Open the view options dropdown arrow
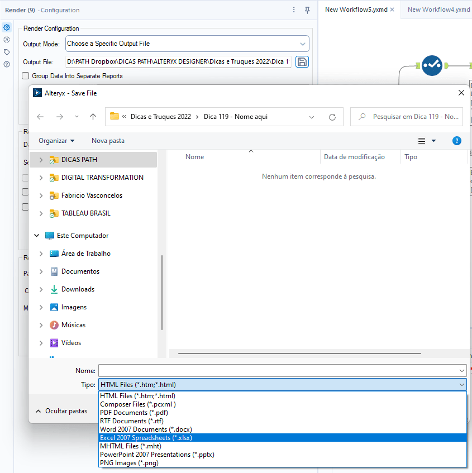 point(433,141)
